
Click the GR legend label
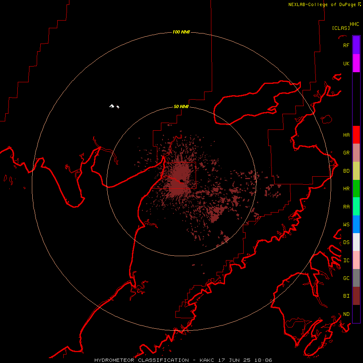346,153
